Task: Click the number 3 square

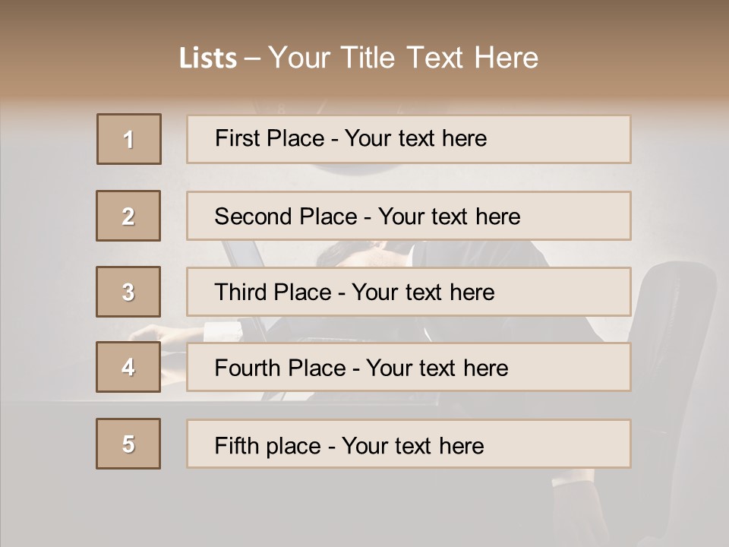Action: tap(128, 292)
